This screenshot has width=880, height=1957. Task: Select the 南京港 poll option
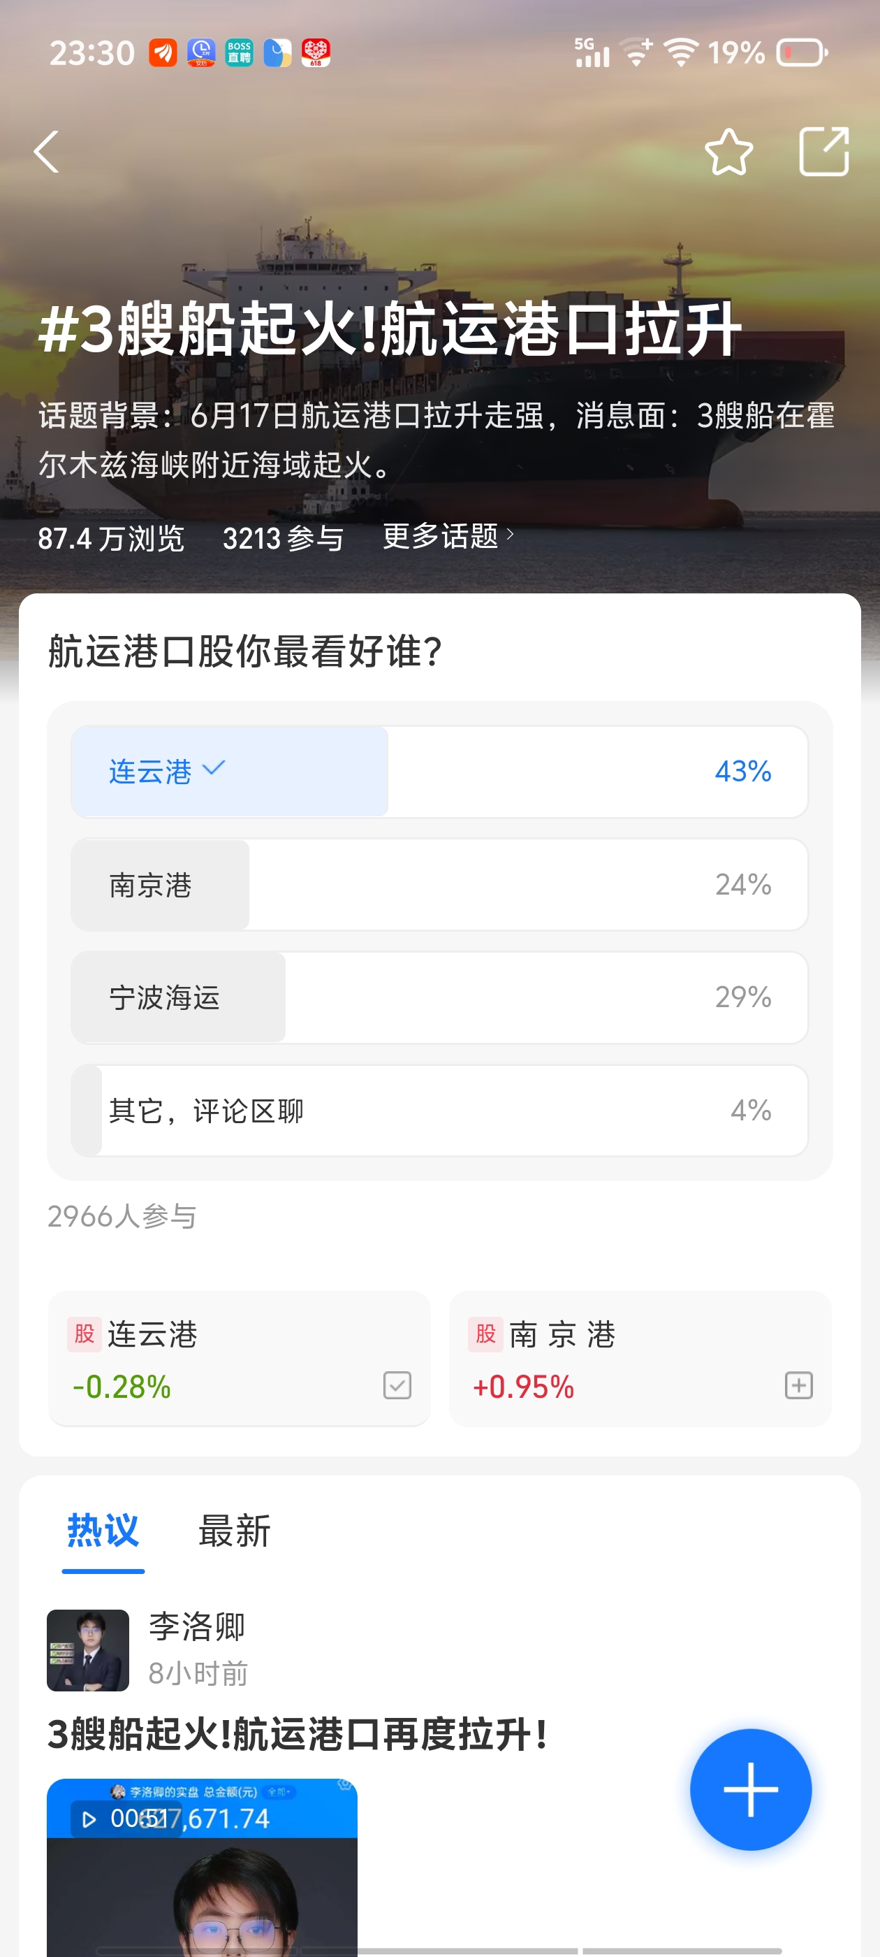point(439,884)
